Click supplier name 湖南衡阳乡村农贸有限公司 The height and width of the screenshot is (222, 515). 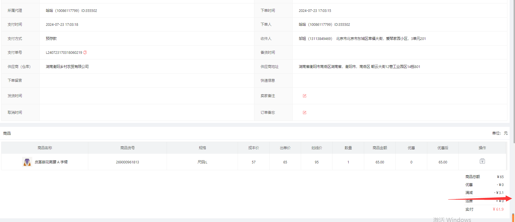pos(67,67)
